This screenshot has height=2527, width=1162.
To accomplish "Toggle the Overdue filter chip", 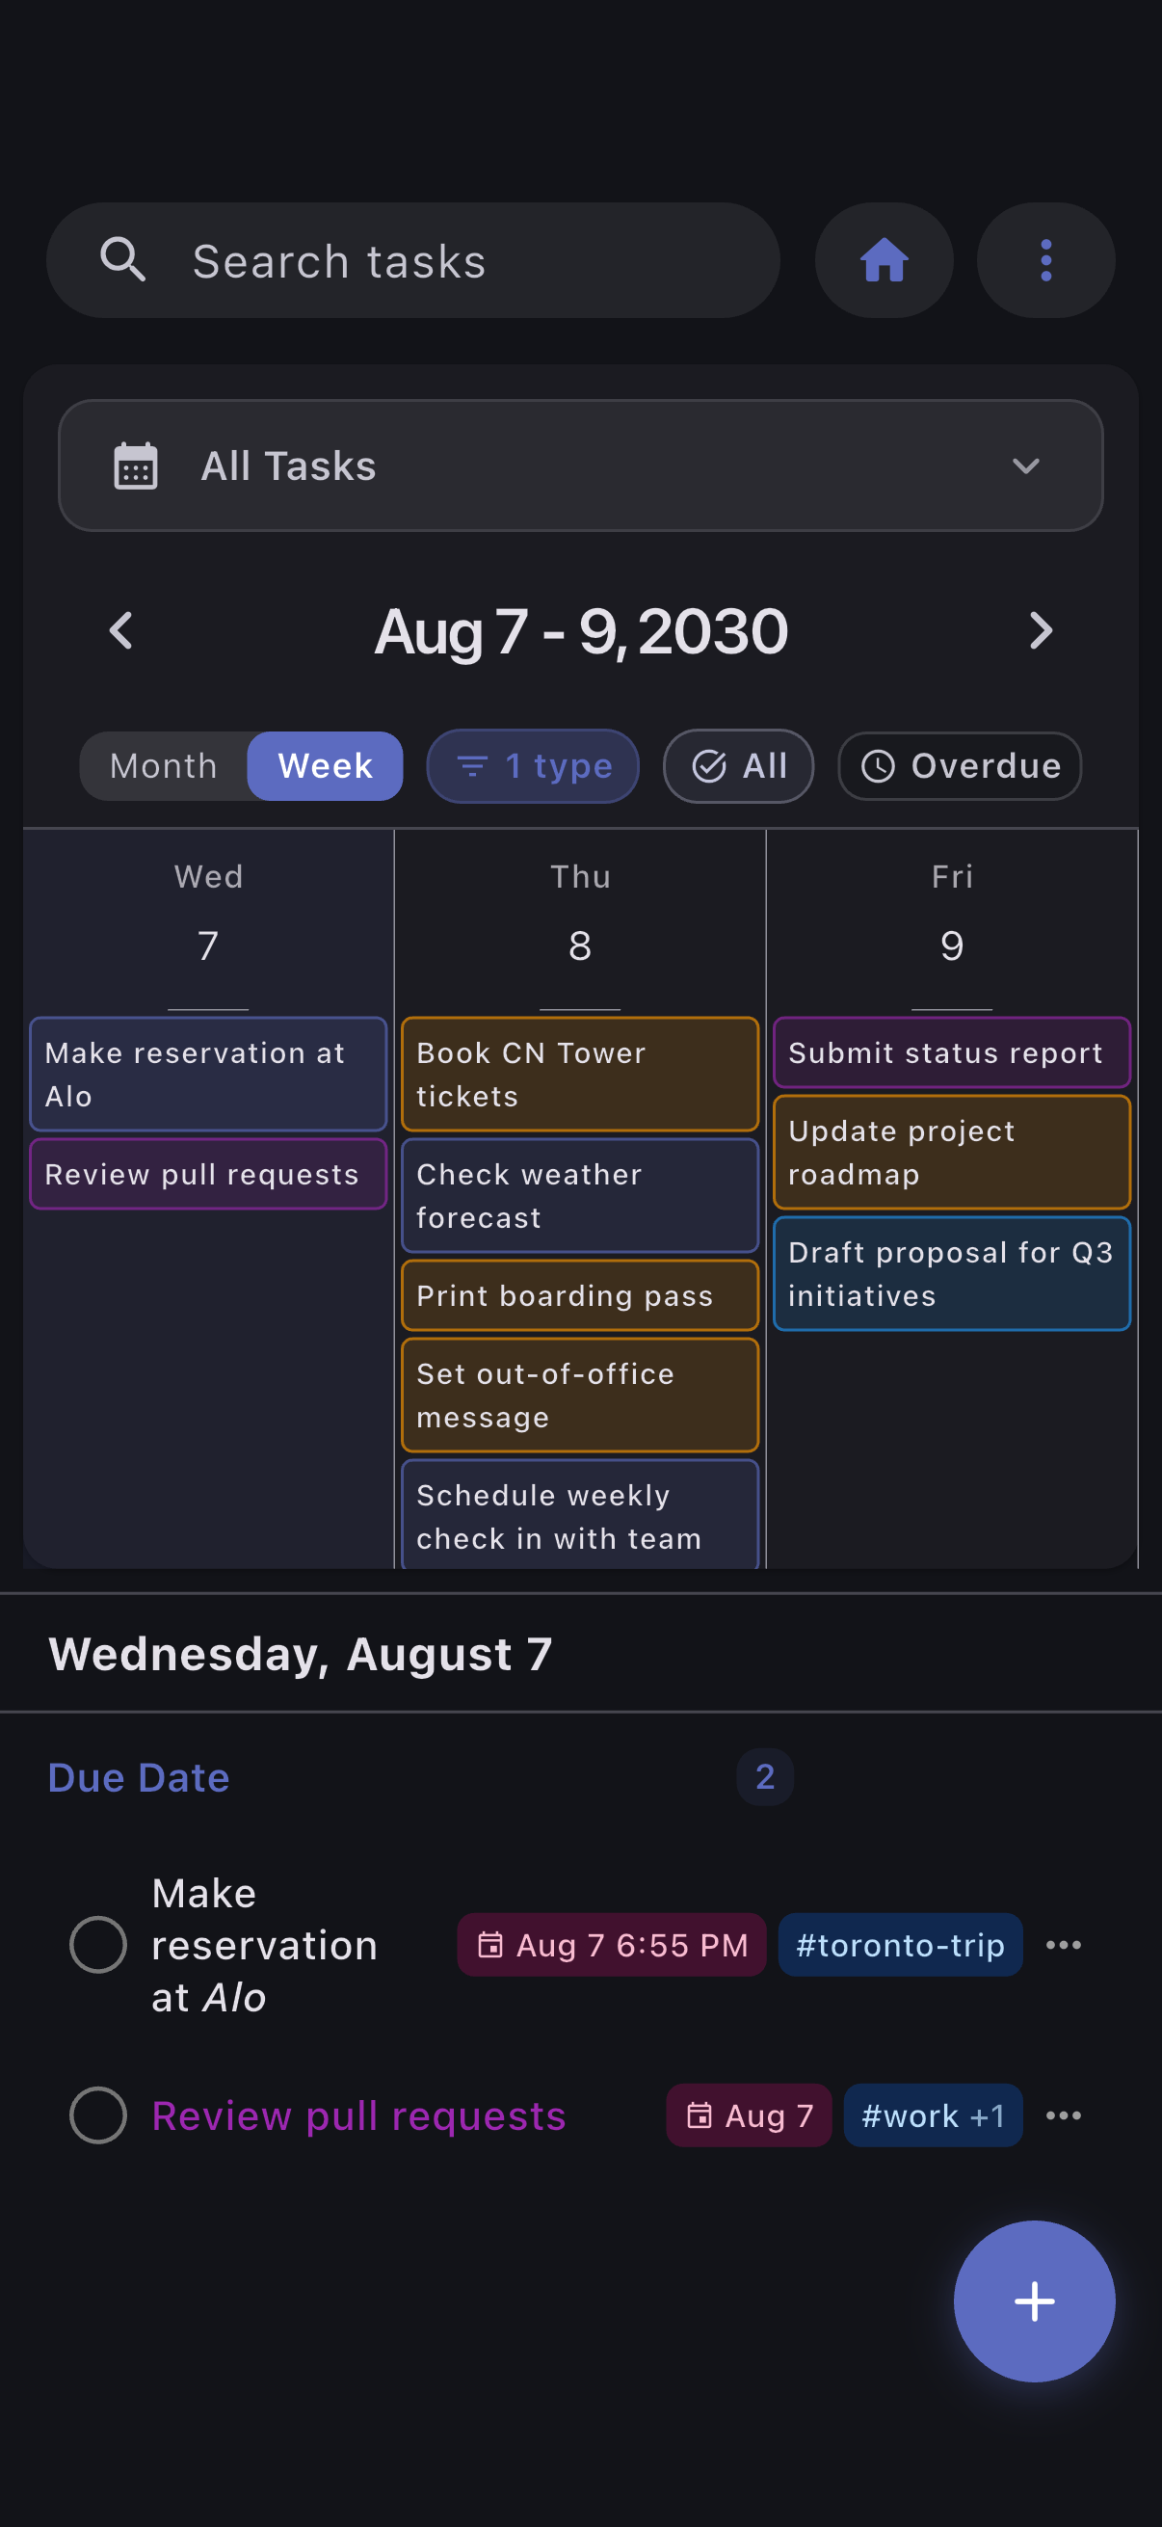I will [959, 766].
